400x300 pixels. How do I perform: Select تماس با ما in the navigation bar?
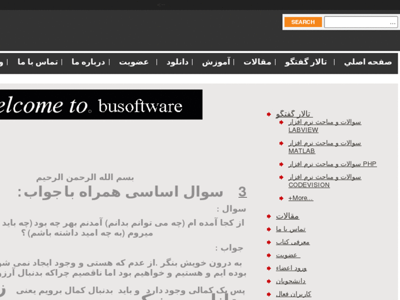pos(38,62)
